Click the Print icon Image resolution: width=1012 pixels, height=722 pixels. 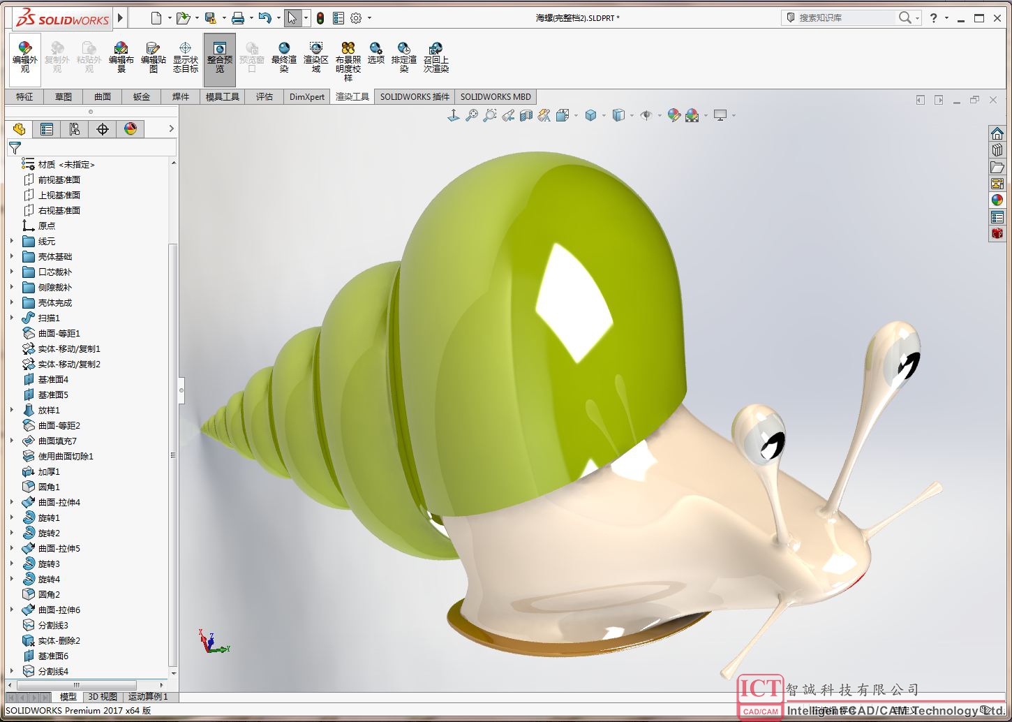238,18
